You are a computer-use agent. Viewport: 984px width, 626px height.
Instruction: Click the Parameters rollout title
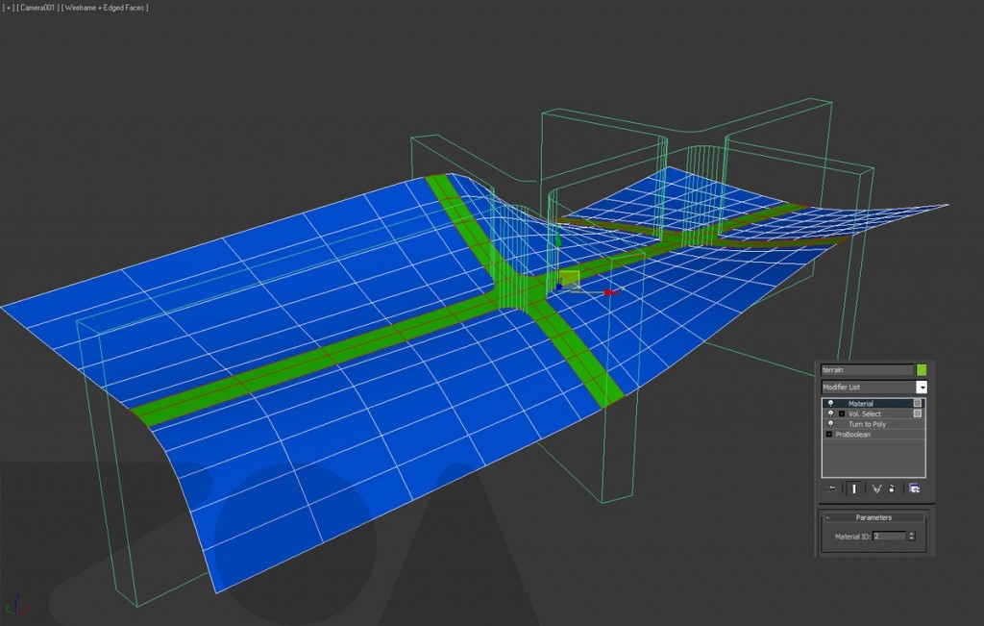(873, 517)
